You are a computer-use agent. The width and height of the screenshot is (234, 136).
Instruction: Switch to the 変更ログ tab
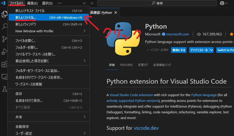[143, 65]
